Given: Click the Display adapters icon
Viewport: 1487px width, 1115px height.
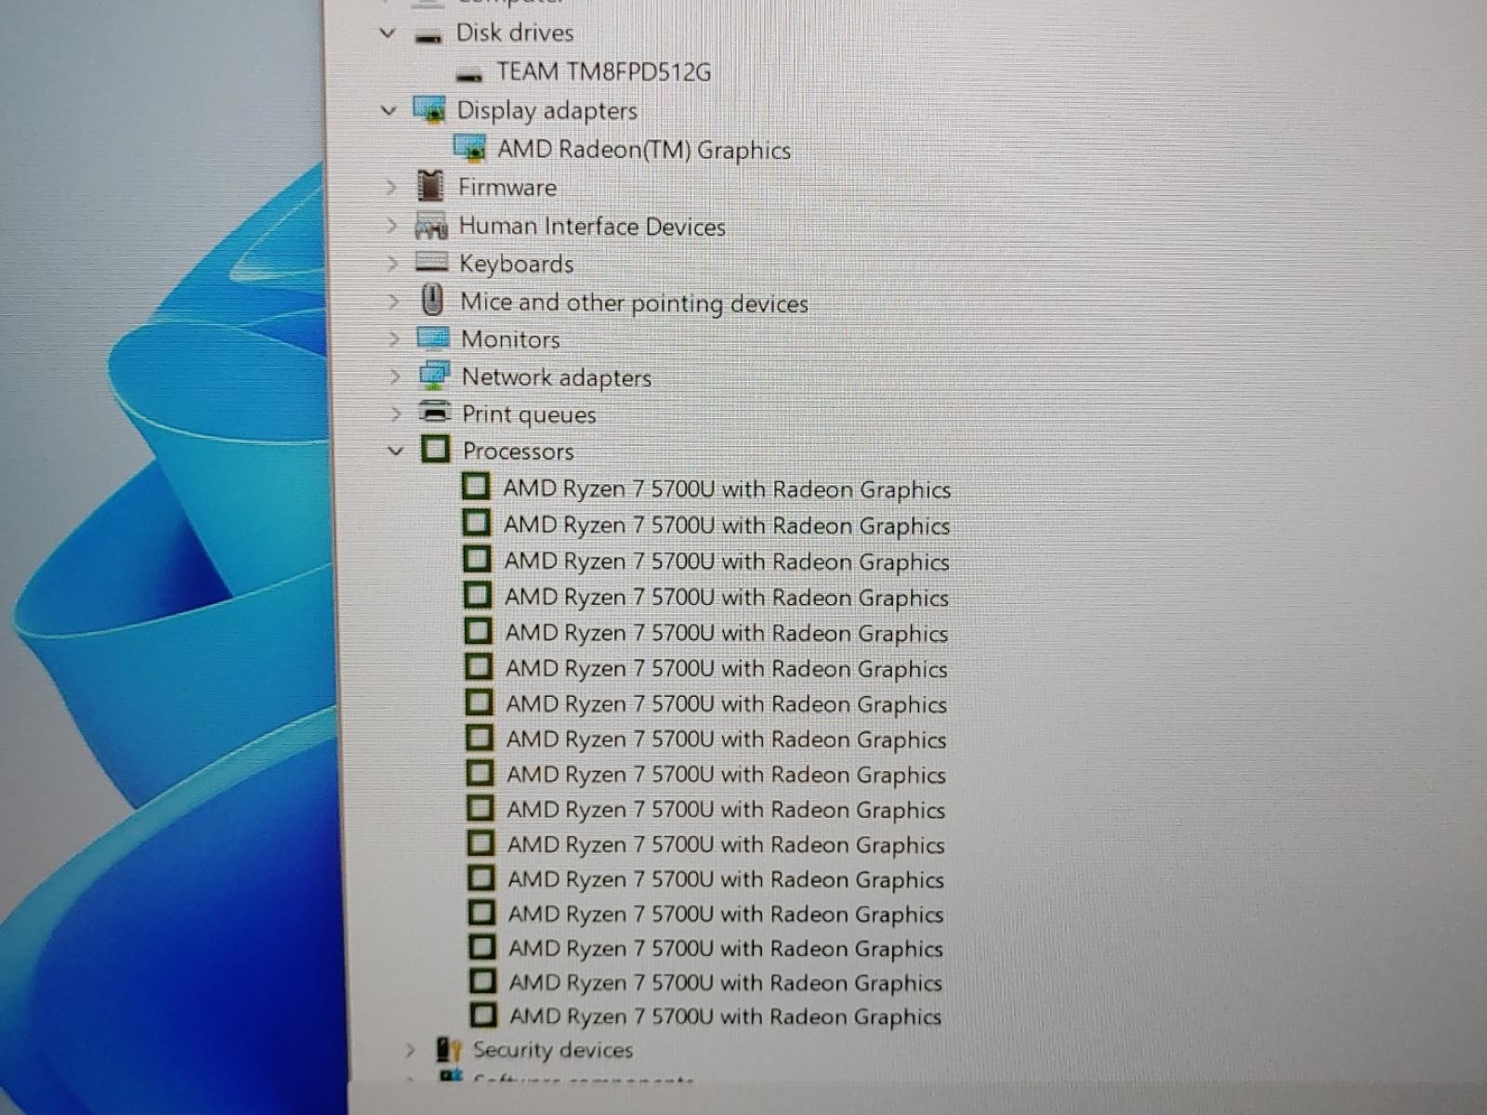Looking at the screenshot, I should pyautogui.click(x=429, y=110).
